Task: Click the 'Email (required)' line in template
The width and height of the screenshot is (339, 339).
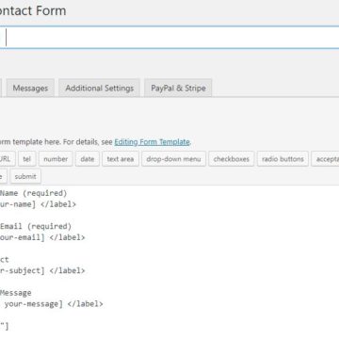Action: (x=36, y=226)
